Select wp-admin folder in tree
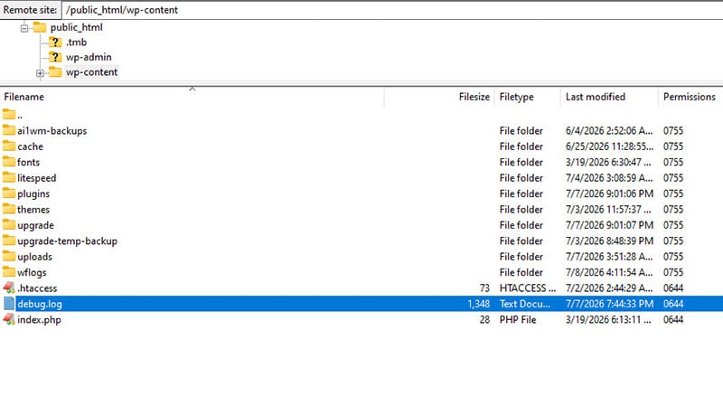Image resolution: width=723 pixels, height=396 pixels. [x=89, y=57]
